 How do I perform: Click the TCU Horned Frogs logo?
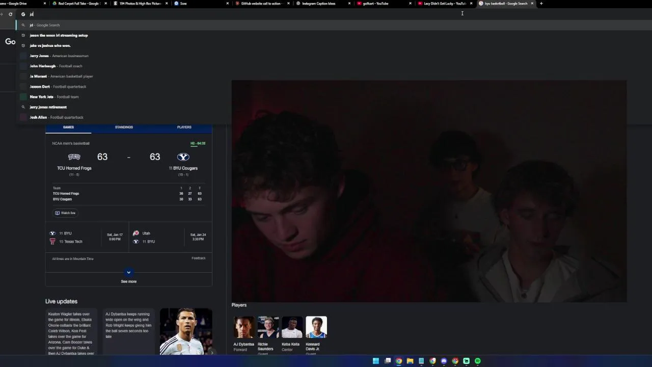[x=74, y=157]
